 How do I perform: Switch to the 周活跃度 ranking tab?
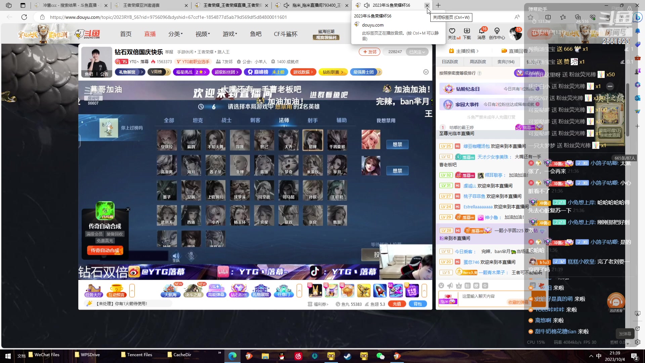(x=478, y=62)
